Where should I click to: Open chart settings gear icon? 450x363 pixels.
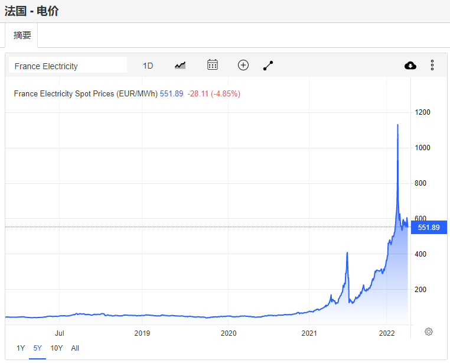click(x=429, y=332)
